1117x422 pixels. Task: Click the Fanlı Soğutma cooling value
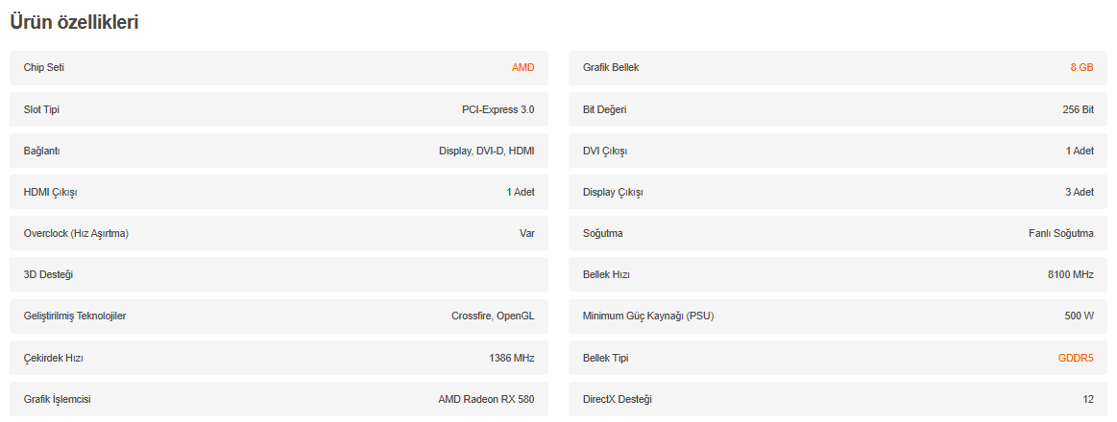1060,233
